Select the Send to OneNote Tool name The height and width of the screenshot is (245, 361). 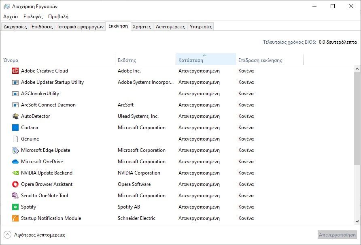45,196
